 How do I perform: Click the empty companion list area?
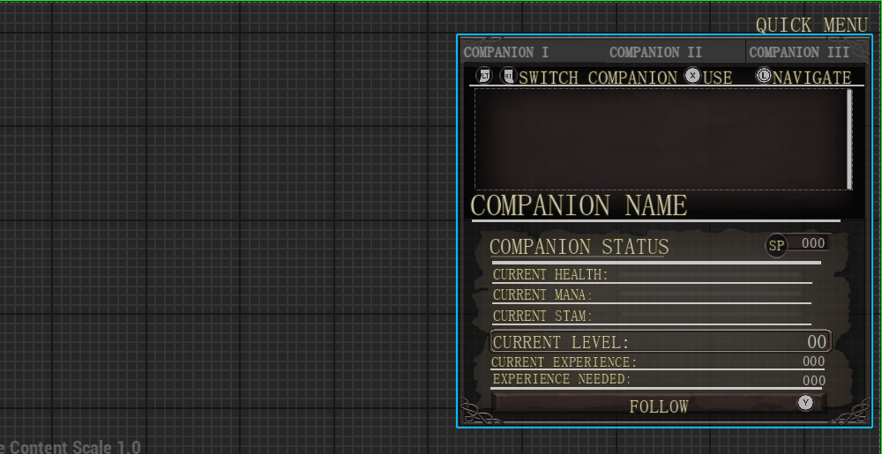point(661,139)
